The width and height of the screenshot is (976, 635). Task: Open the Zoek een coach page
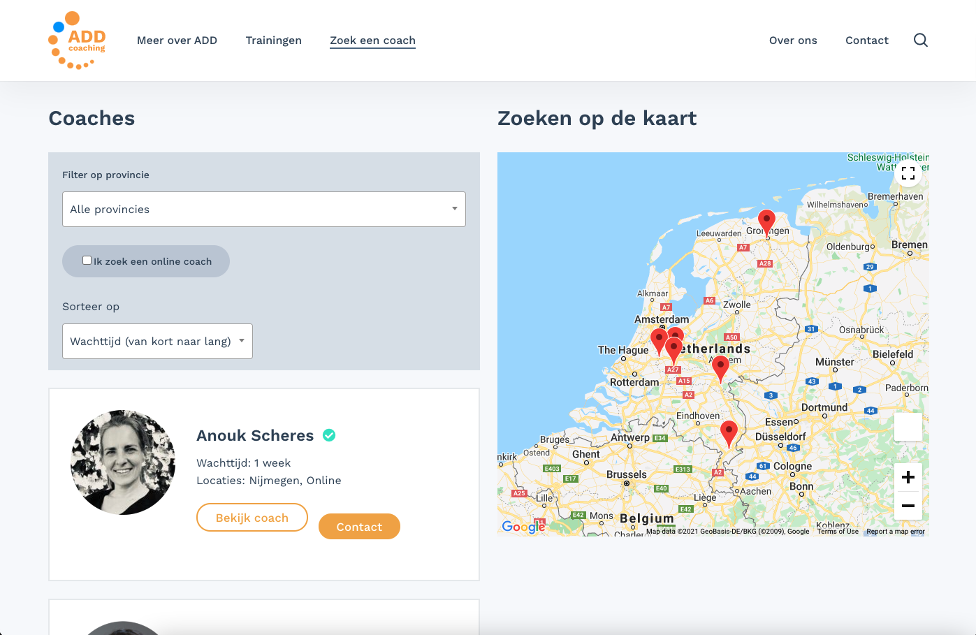[372, 41]
